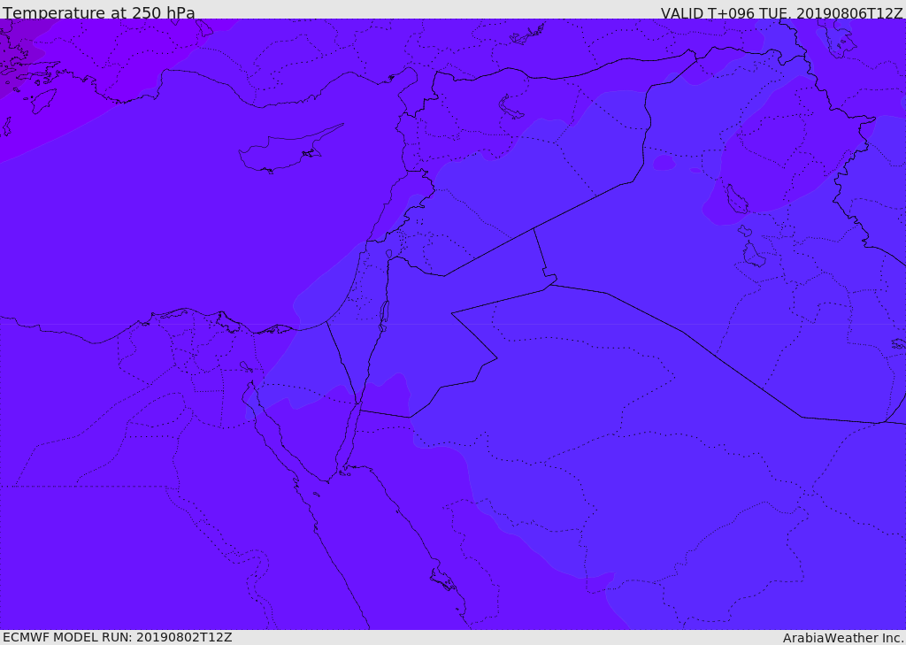Click the 'VALID T+096 TUE. 20190806T12Z' label
The image size is (906, 645).
pos(781,13)
